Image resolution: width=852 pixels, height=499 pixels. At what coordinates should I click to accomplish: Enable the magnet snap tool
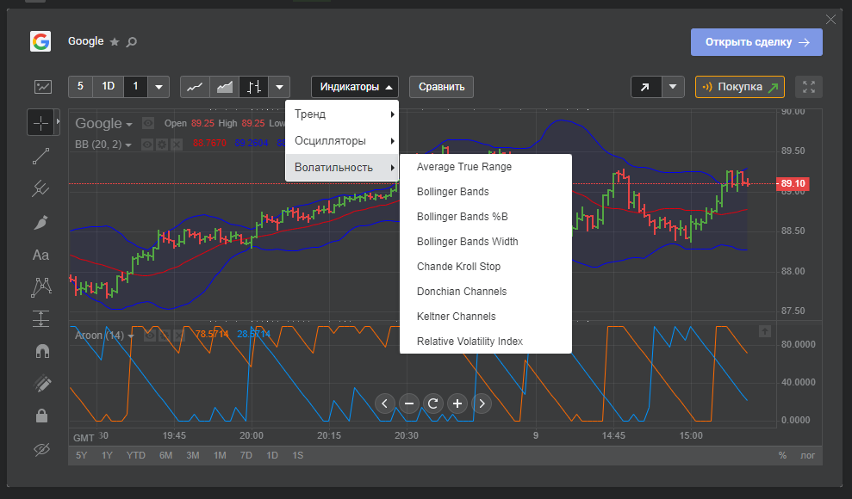click(40, 351)
